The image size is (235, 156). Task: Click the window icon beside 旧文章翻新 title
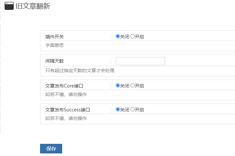coord(9,6)
